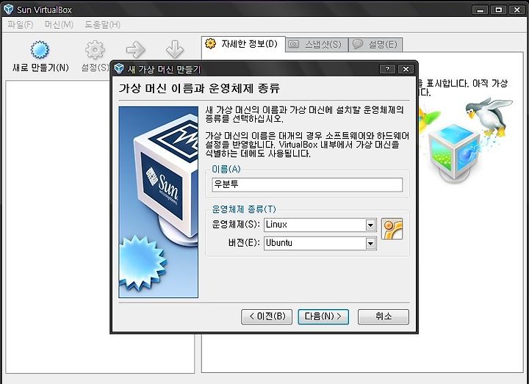Click the question mark help button in dialog
Image resolution: width=529 pixels, height=384 pixels.
[387, 69]
